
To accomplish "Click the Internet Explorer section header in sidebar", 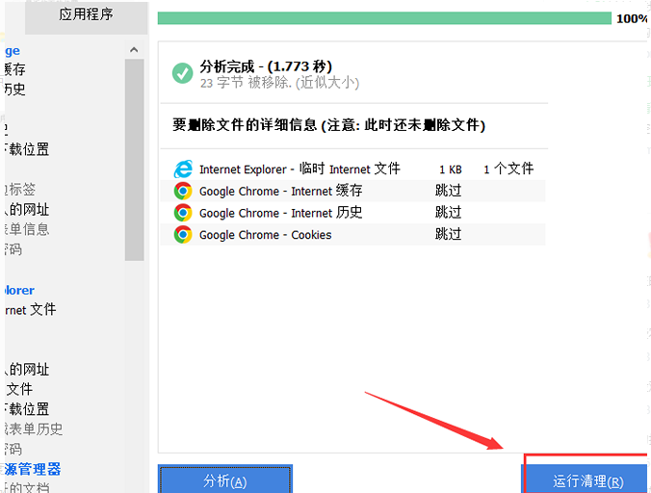I will tap(19, 290).
